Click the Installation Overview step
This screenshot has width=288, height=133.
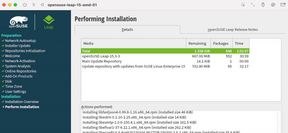click(x=22, y=102)
